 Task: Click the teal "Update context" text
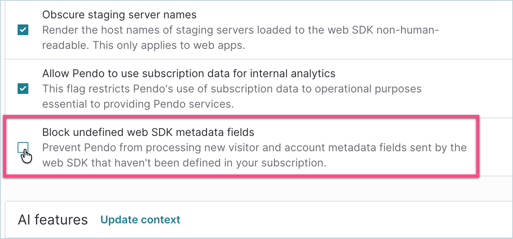tap(140, 220)
